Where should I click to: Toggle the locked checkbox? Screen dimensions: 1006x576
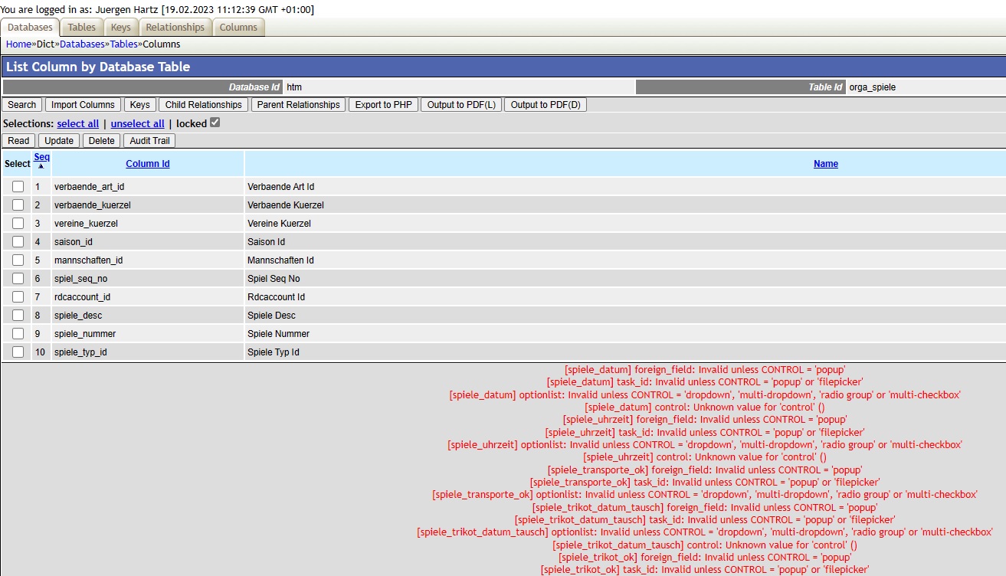(215, 123)
